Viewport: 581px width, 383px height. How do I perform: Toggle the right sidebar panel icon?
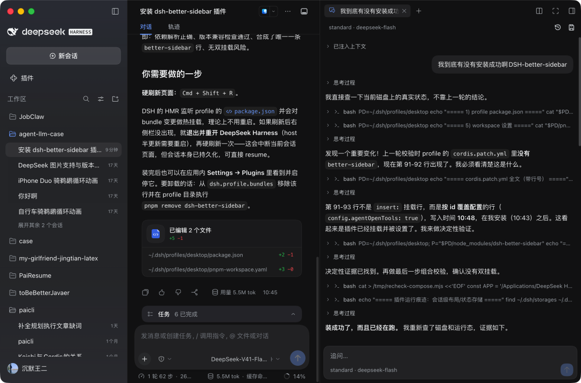click(572, 11)
